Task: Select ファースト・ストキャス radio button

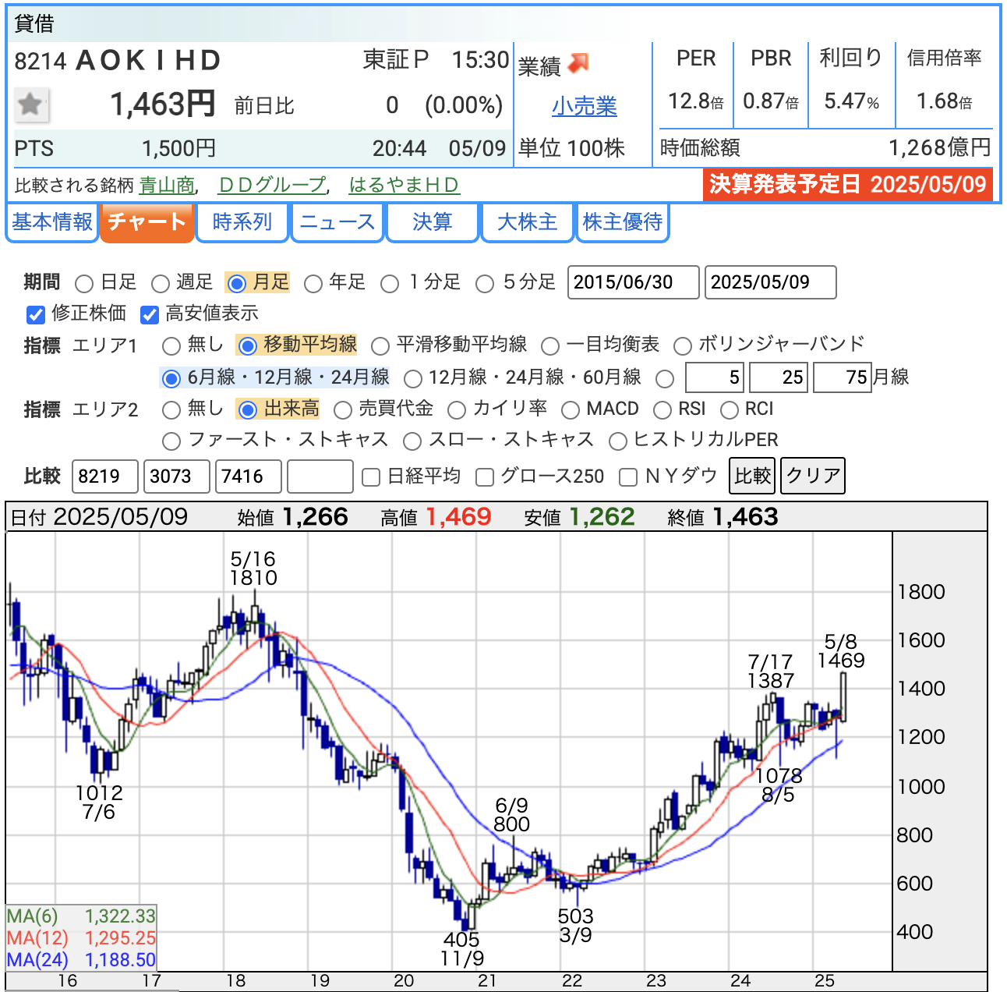Action: click(x=171, y=441)
